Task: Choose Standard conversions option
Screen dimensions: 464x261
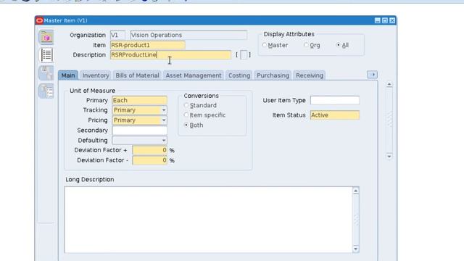Action: 186,105
